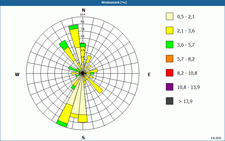Click the legend text 5,7 - 8,2

point(186,59)
